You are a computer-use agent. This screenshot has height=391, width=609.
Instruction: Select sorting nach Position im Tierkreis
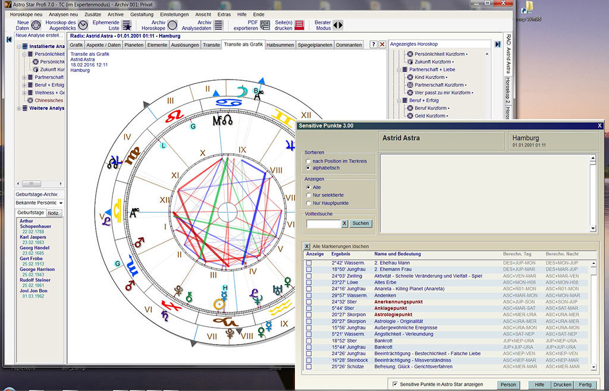coord(309,161)
